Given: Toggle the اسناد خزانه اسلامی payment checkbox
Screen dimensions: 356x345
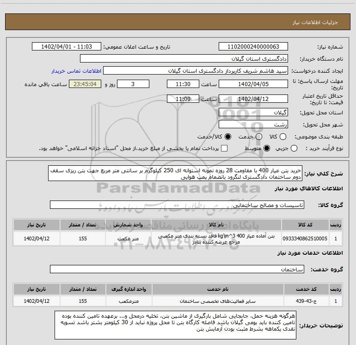Looking at the screenshot, I should point(224,148).
